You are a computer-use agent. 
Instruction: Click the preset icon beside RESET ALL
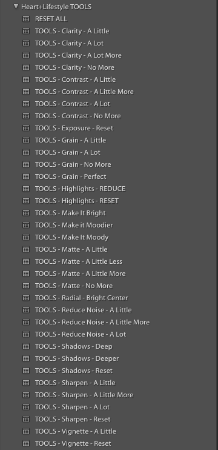click(26, 19)
